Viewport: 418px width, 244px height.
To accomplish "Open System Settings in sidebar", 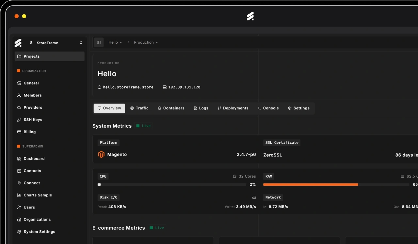I will pos(50,232).
